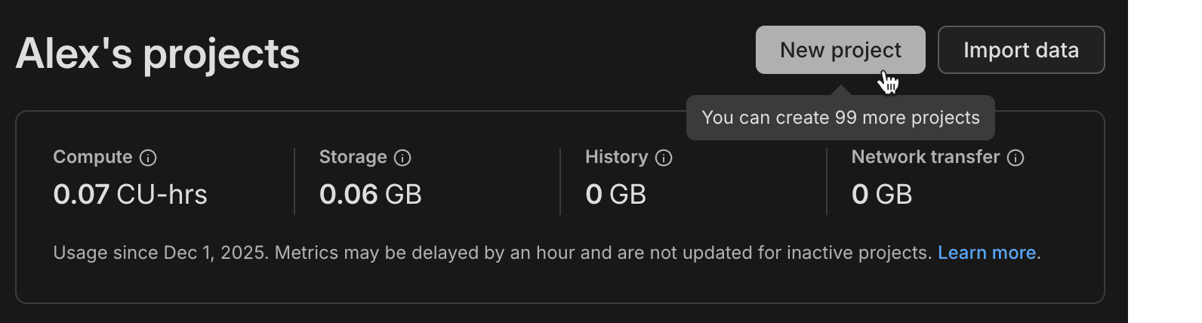Click the Storage label
The width and height of the screenshot is (1202, 323).
[x=353, y=157]
